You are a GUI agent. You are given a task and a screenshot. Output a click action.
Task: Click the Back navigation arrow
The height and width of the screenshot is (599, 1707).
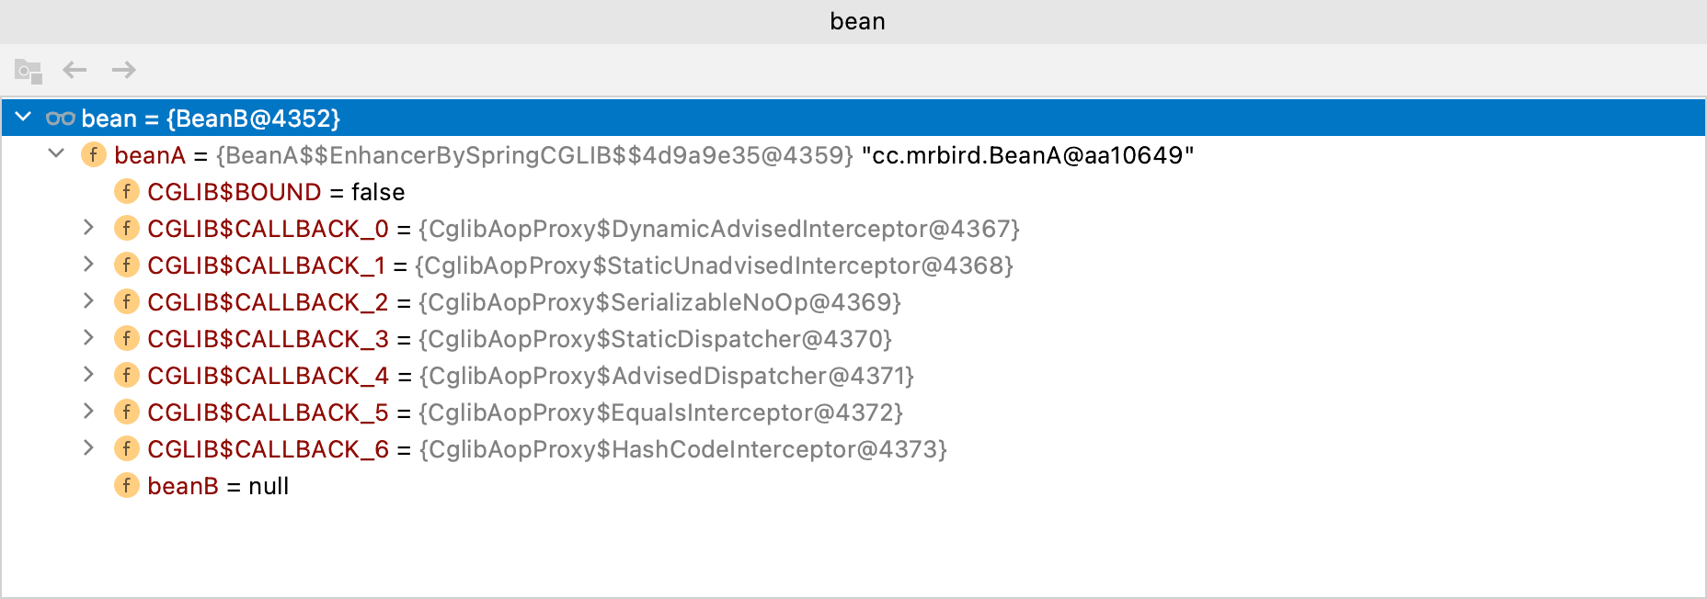point(74,70)
